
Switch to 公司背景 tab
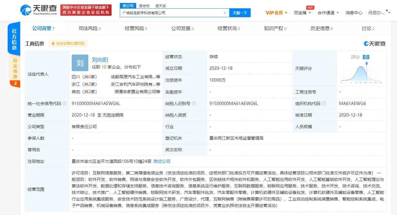43,28
